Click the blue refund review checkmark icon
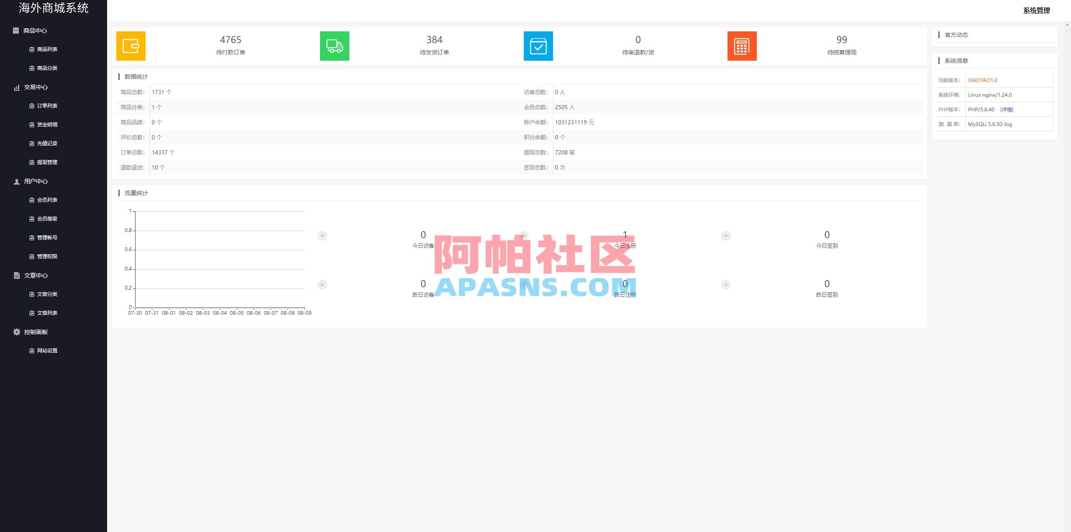 538,46
